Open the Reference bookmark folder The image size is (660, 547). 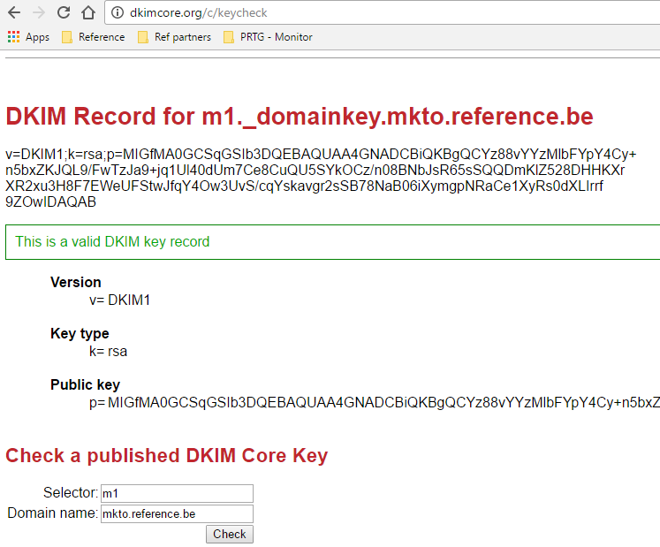(x=93, y=37)
